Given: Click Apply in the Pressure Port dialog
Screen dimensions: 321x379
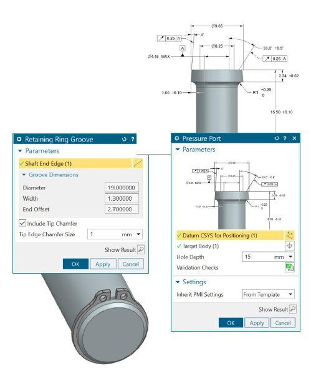Looking at the screenshot, I should pyautogui.click(x=257, y=323).
